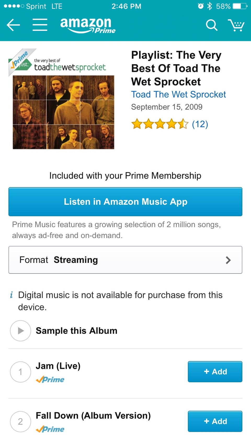
Task: Open the 12 customer reviews link
Action: click(x=200, y=124)
